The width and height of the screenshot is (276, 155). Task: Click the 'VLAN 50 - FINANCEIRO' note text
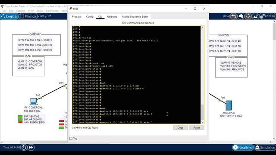tap(233, 66)
